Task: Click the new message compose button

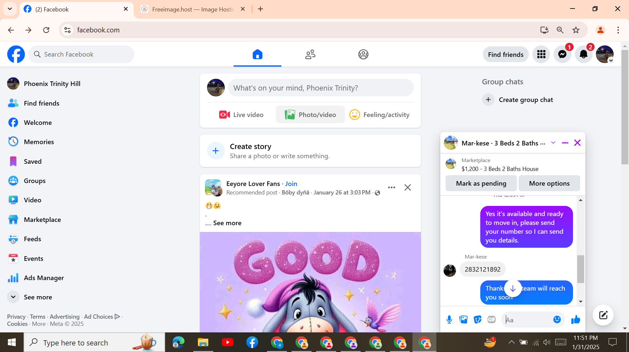Action: tap(603, 315)
